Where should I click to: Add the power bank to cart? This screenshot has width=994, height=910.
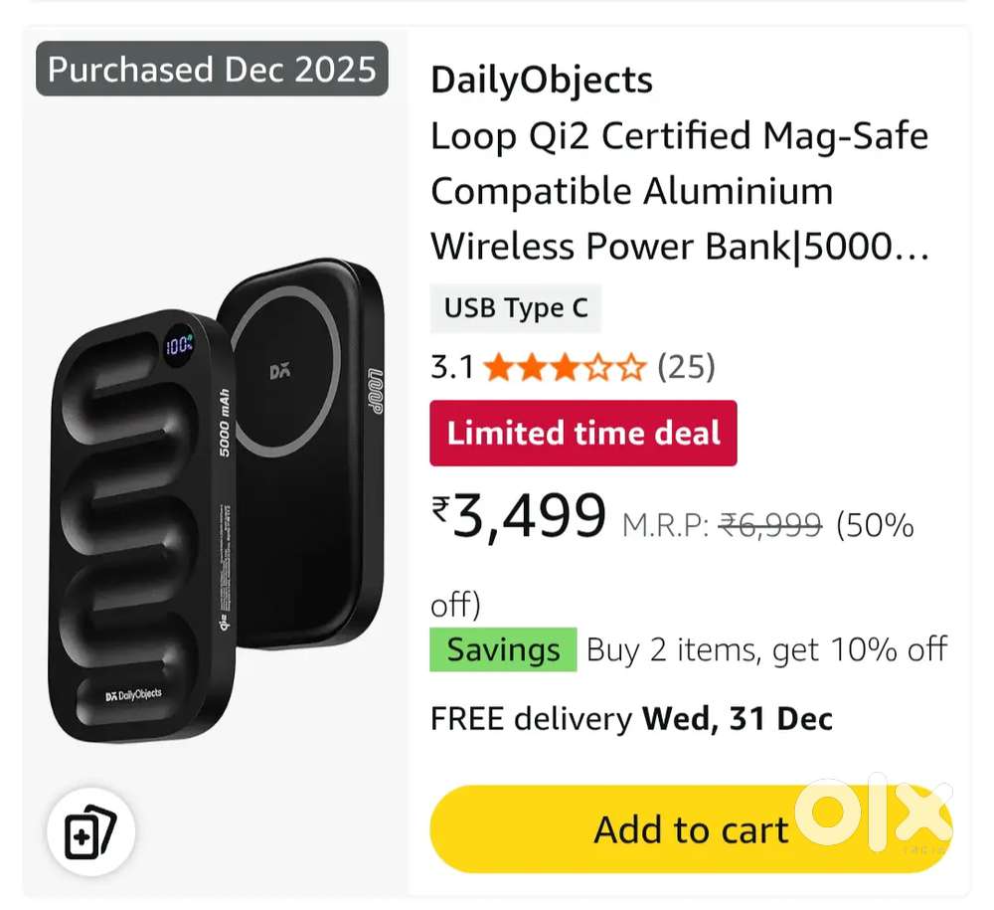pyautogui.click(x=690, y=829)
